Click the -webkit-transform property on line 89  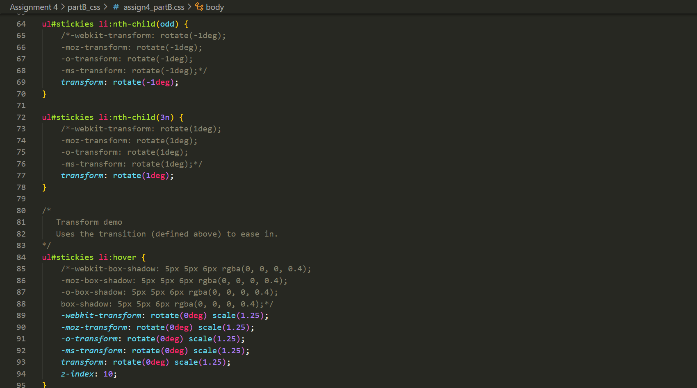[101, 315]
